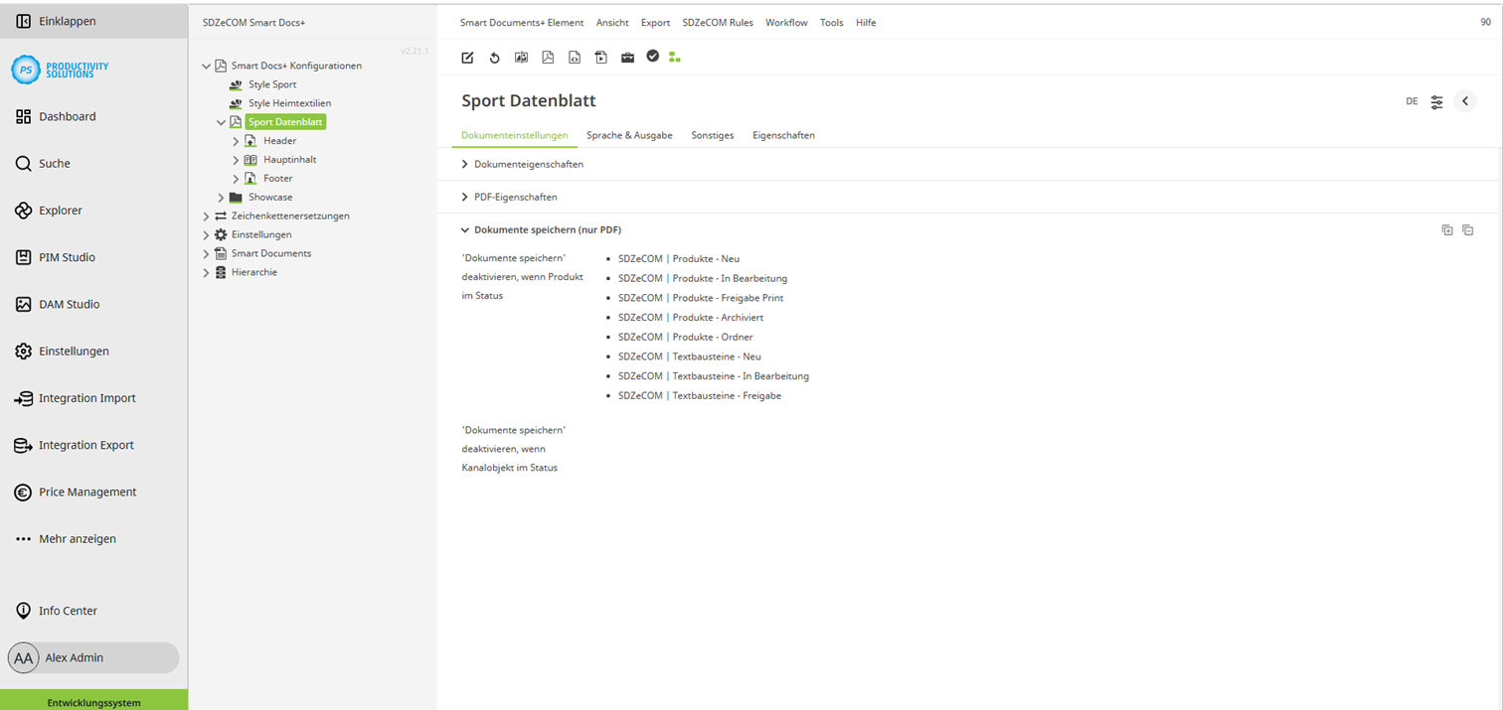Select the PDF file icon in the toolbar
The width and height of the screenshot is (1503, 710).
(548, 58)
